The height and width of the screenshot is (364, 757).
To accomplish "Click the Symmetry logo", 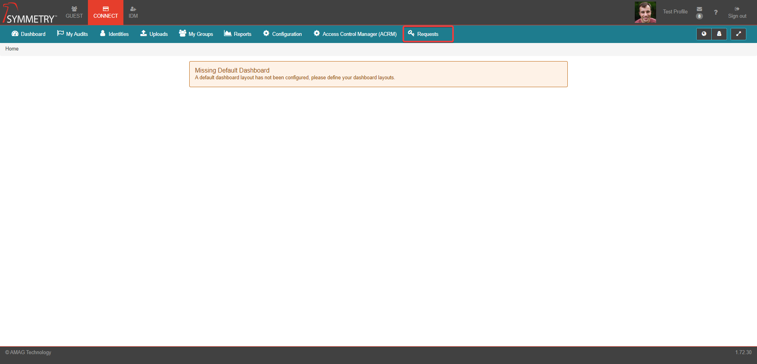I will tap(30, 13).
